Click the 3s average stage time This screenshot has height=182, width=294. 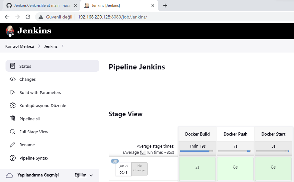pyautogui.click(x=273, y=146)
